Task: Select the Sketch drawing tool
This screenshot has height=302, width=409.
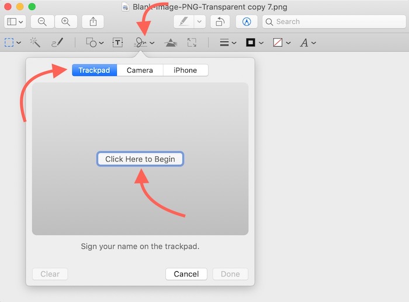Action: point(57,43)
